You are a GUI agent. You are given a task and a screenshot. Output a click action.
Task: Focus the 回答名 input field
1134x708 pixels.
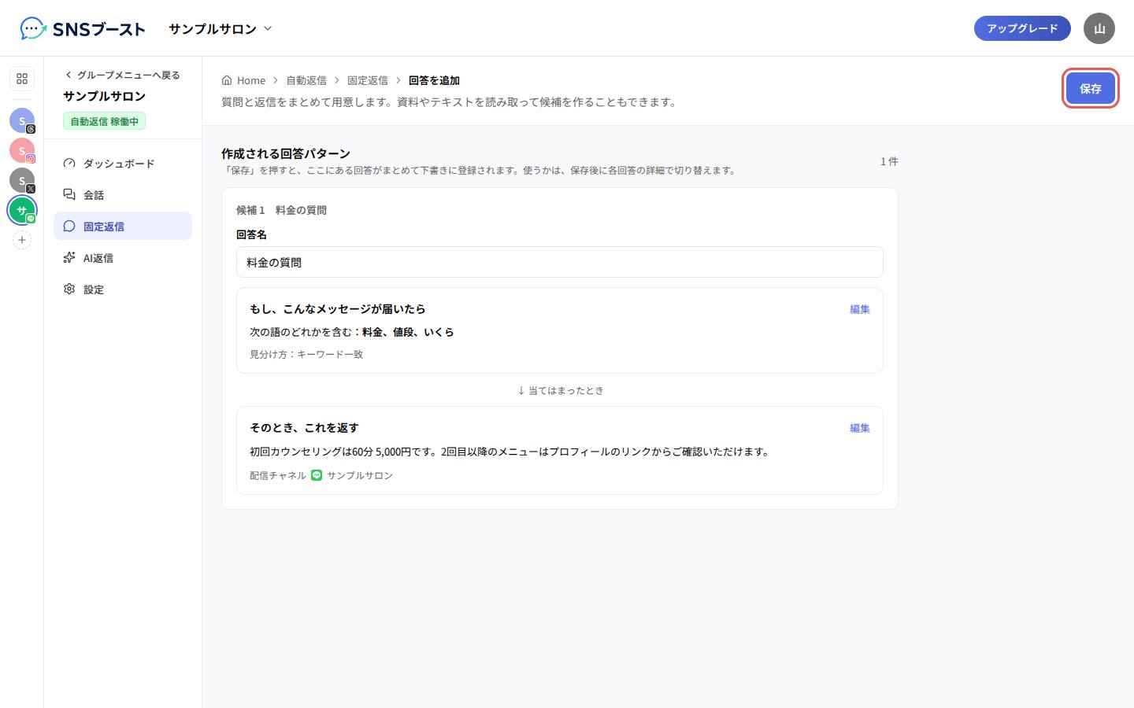point(560,262)
